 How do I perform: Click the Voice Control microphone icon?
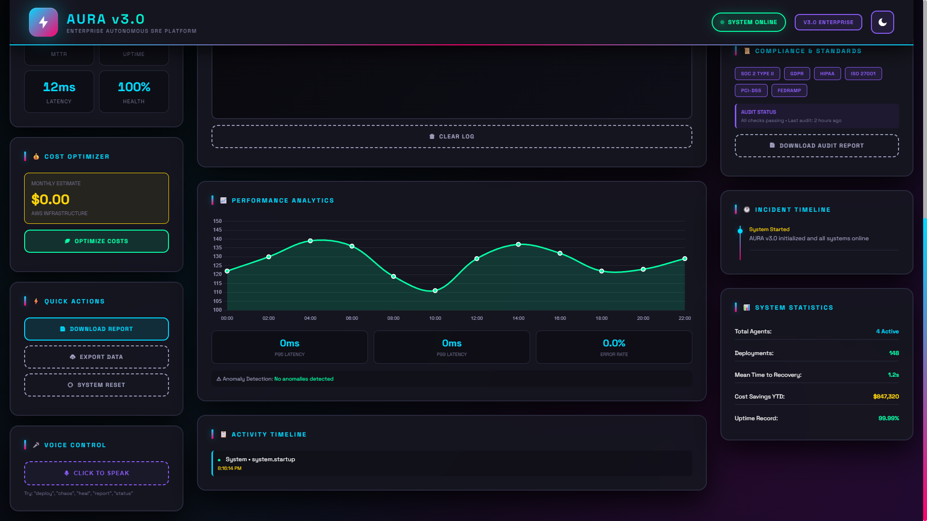[x=36, y=445]
